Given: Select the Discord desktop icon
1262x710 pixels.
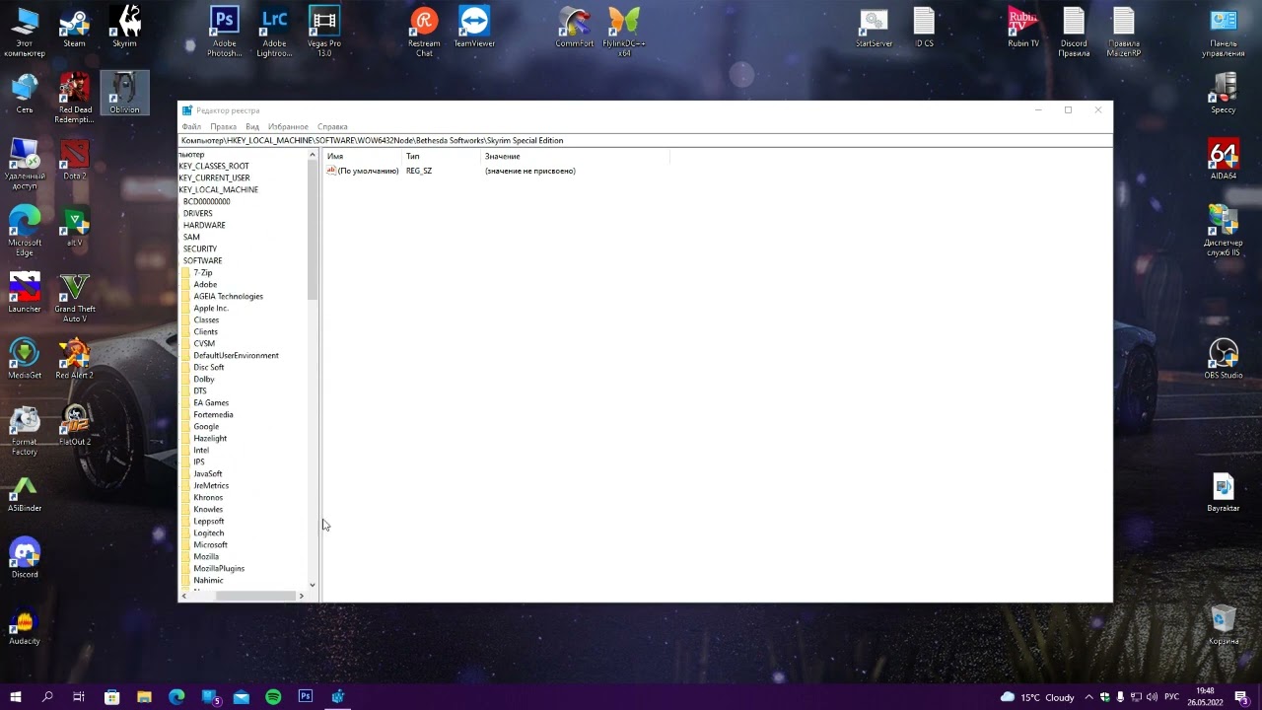Looking at the screenshot, I should point(25,559).
